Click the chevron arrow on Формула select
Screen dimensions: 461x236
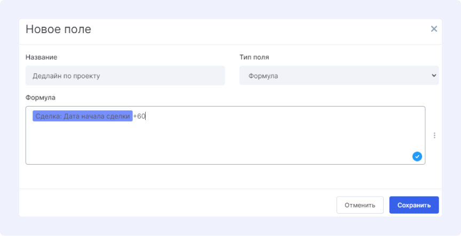coord(433,76)
